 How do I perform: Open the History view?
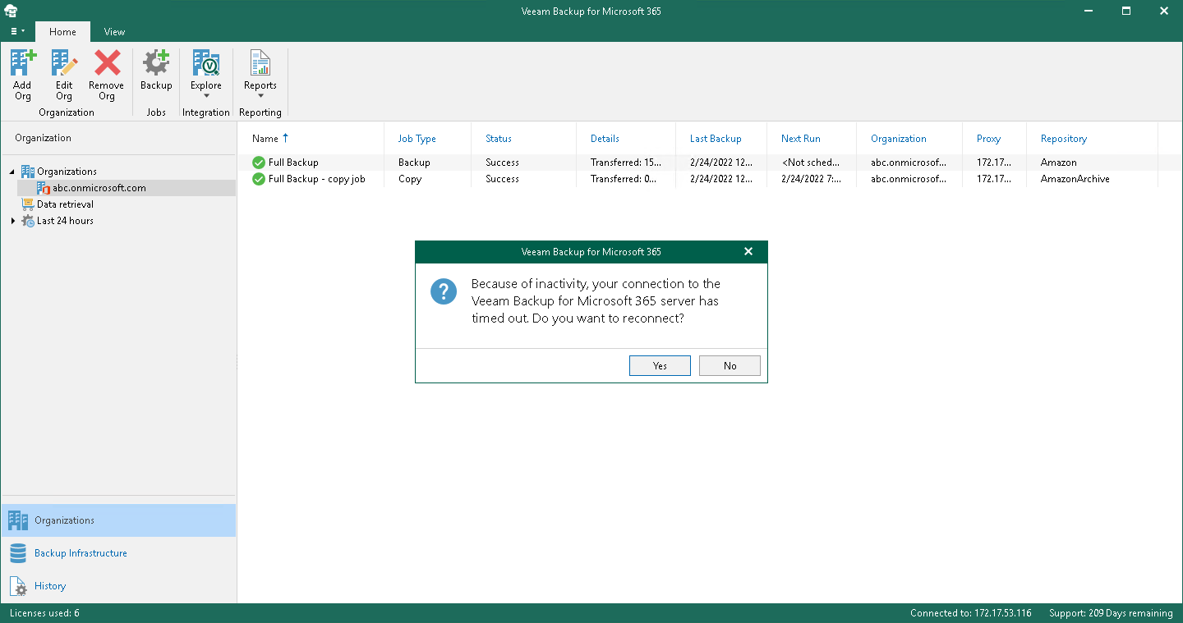point(118,586)
